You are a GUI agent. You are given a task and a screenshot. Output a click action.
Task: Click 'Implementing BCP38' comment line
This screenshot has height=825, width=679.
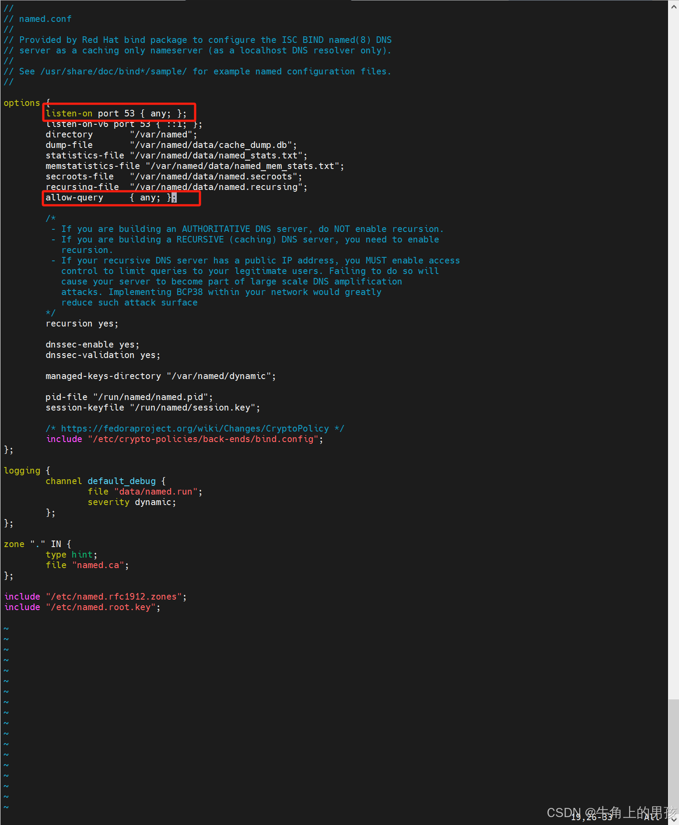[x=221, y=292]
